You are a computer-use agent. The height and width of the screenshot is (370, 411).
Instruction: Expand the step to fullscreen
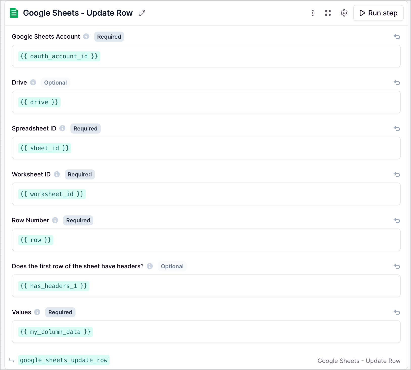(328, 13)
